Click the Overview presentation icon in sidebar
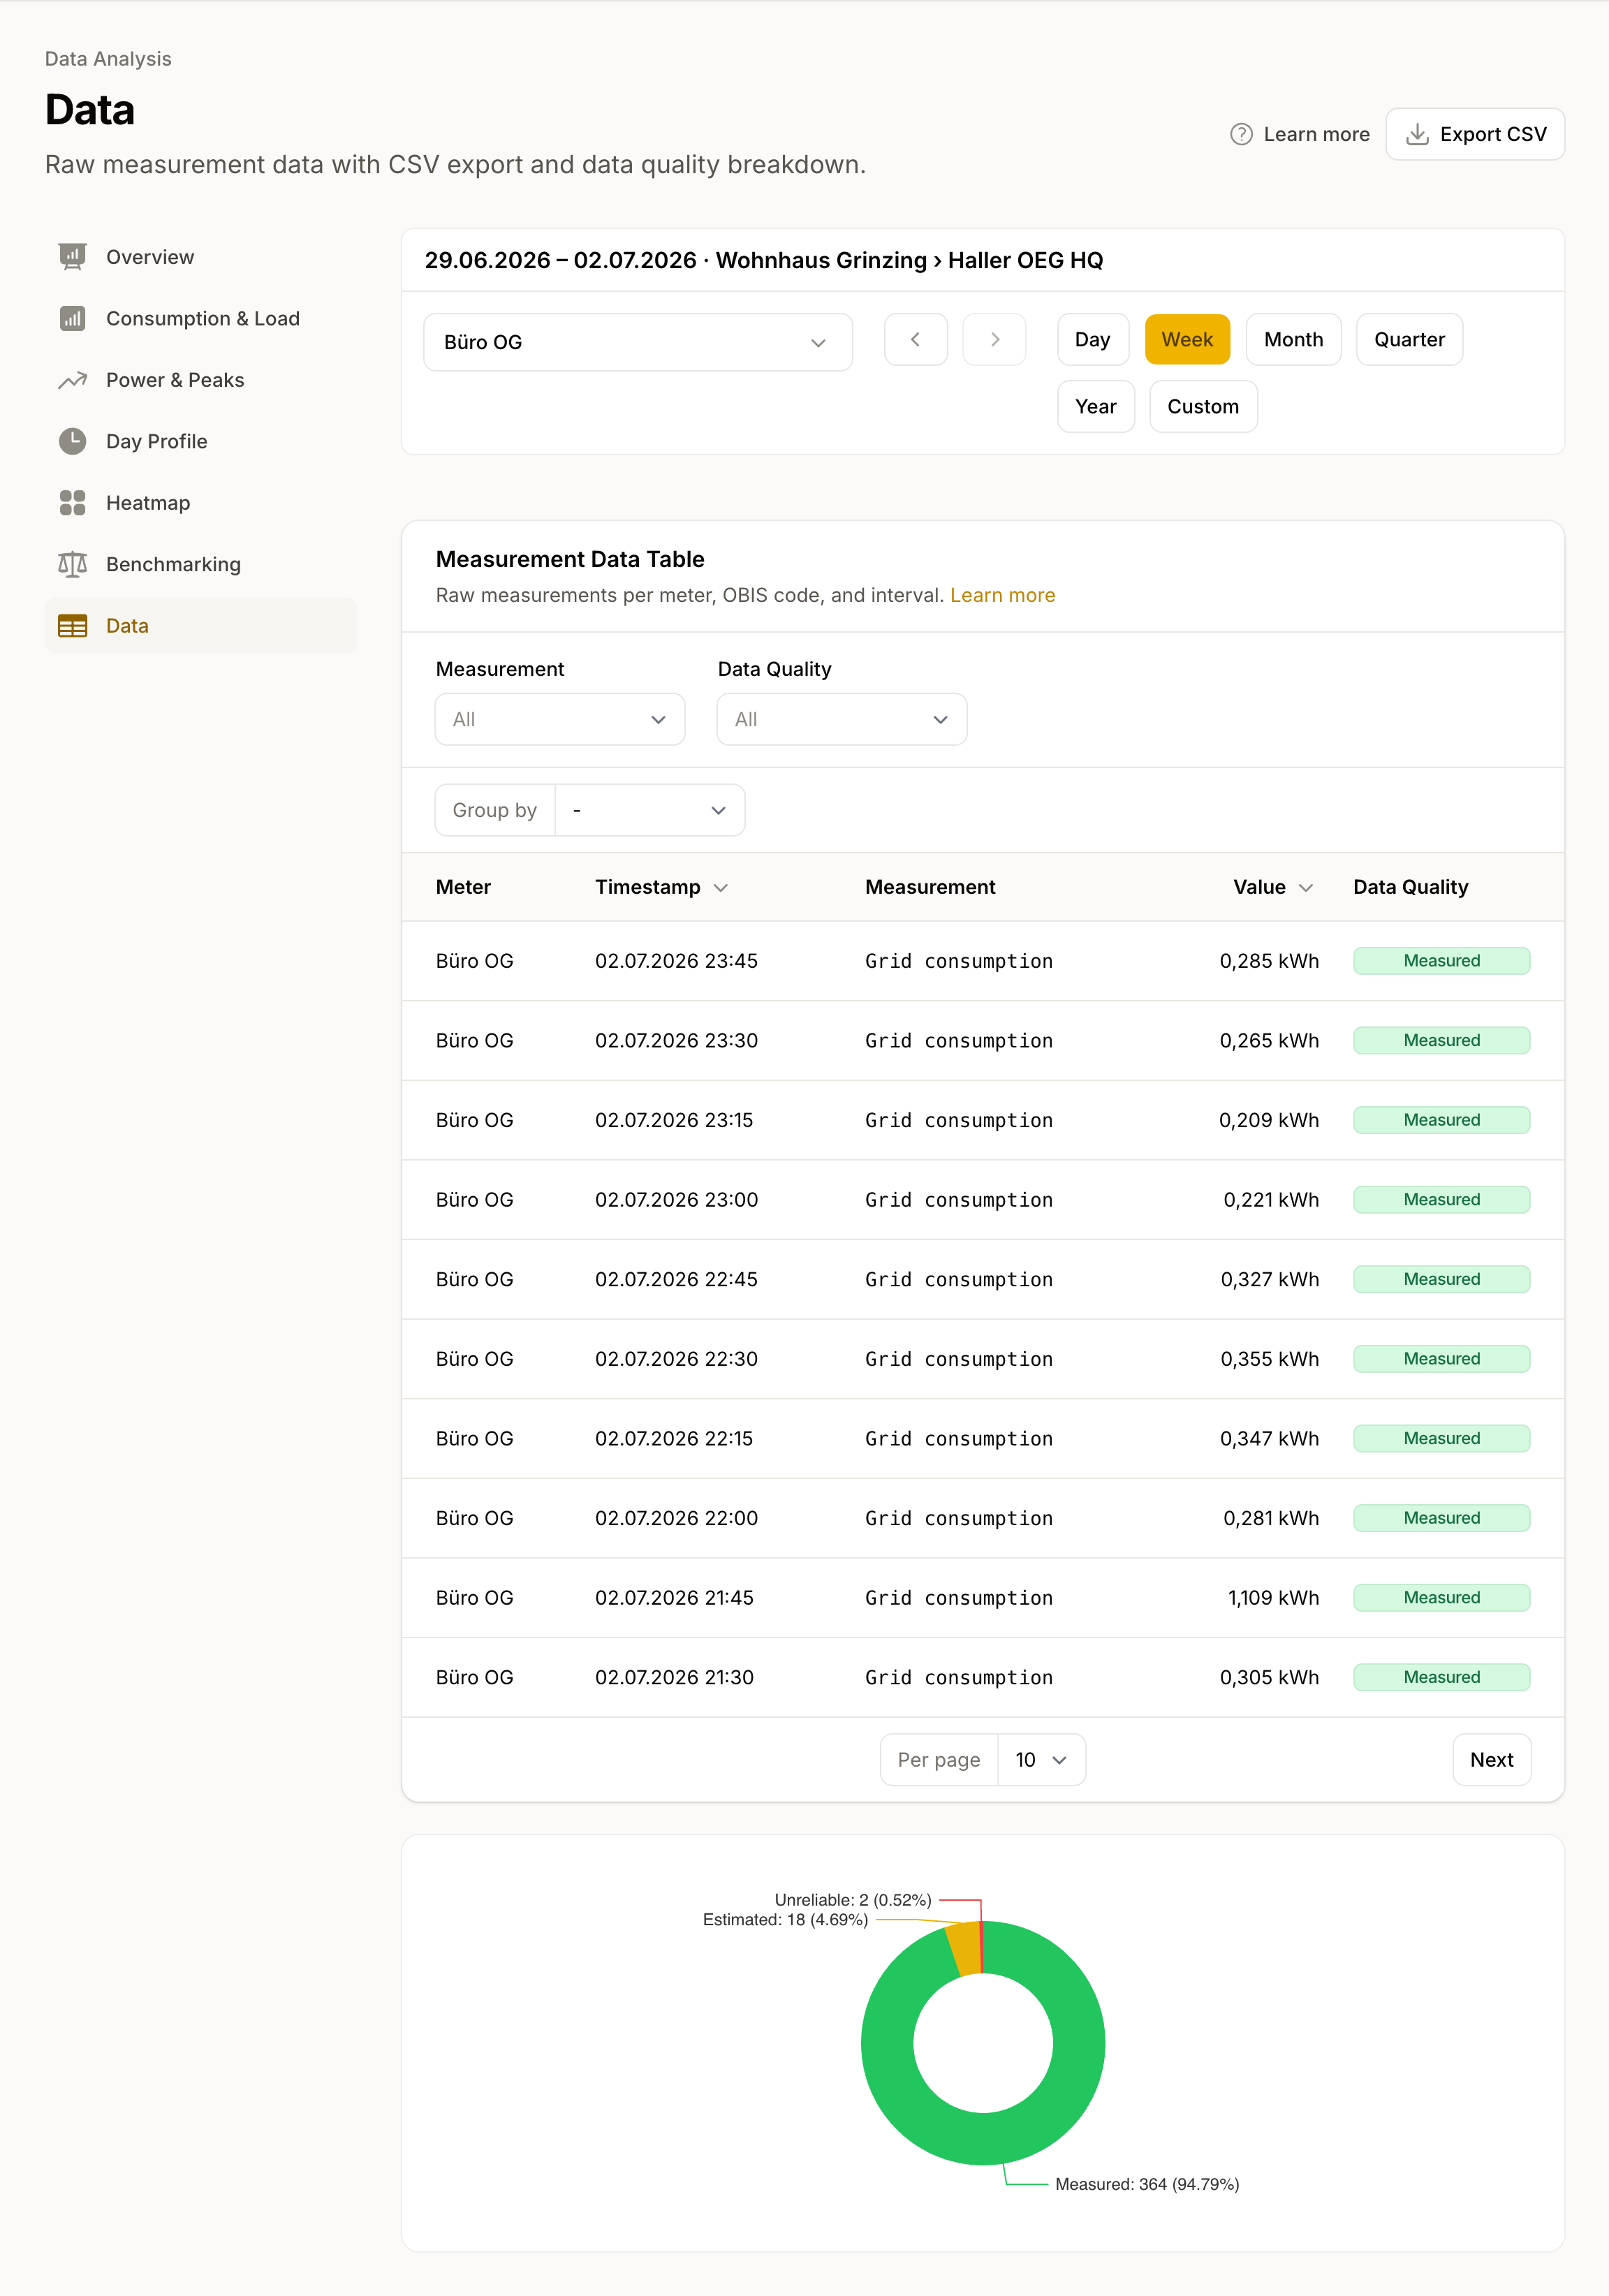The width and height of the screenshot is (1609, 2296). coord(72,257)
